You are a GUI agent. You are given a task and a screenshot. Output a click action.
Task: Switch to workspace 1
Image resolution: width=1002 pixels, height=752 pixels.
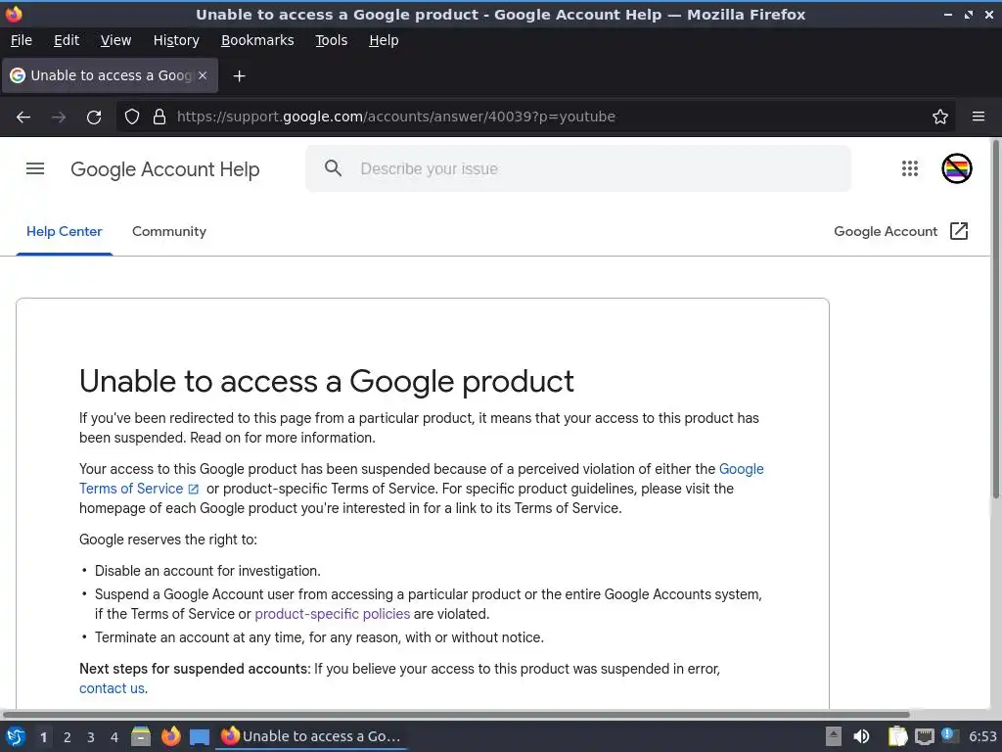point(43,737)
